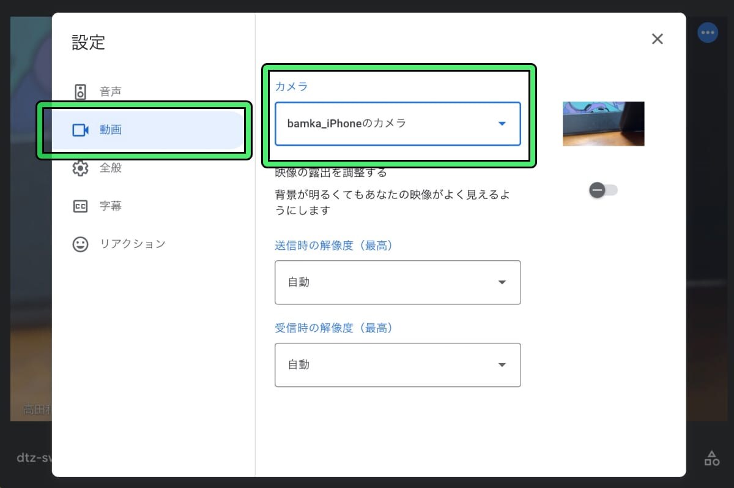Click the video camera icon beside 動画
The height and width of the screenshot is (488, 734).
tap(81, 130)
